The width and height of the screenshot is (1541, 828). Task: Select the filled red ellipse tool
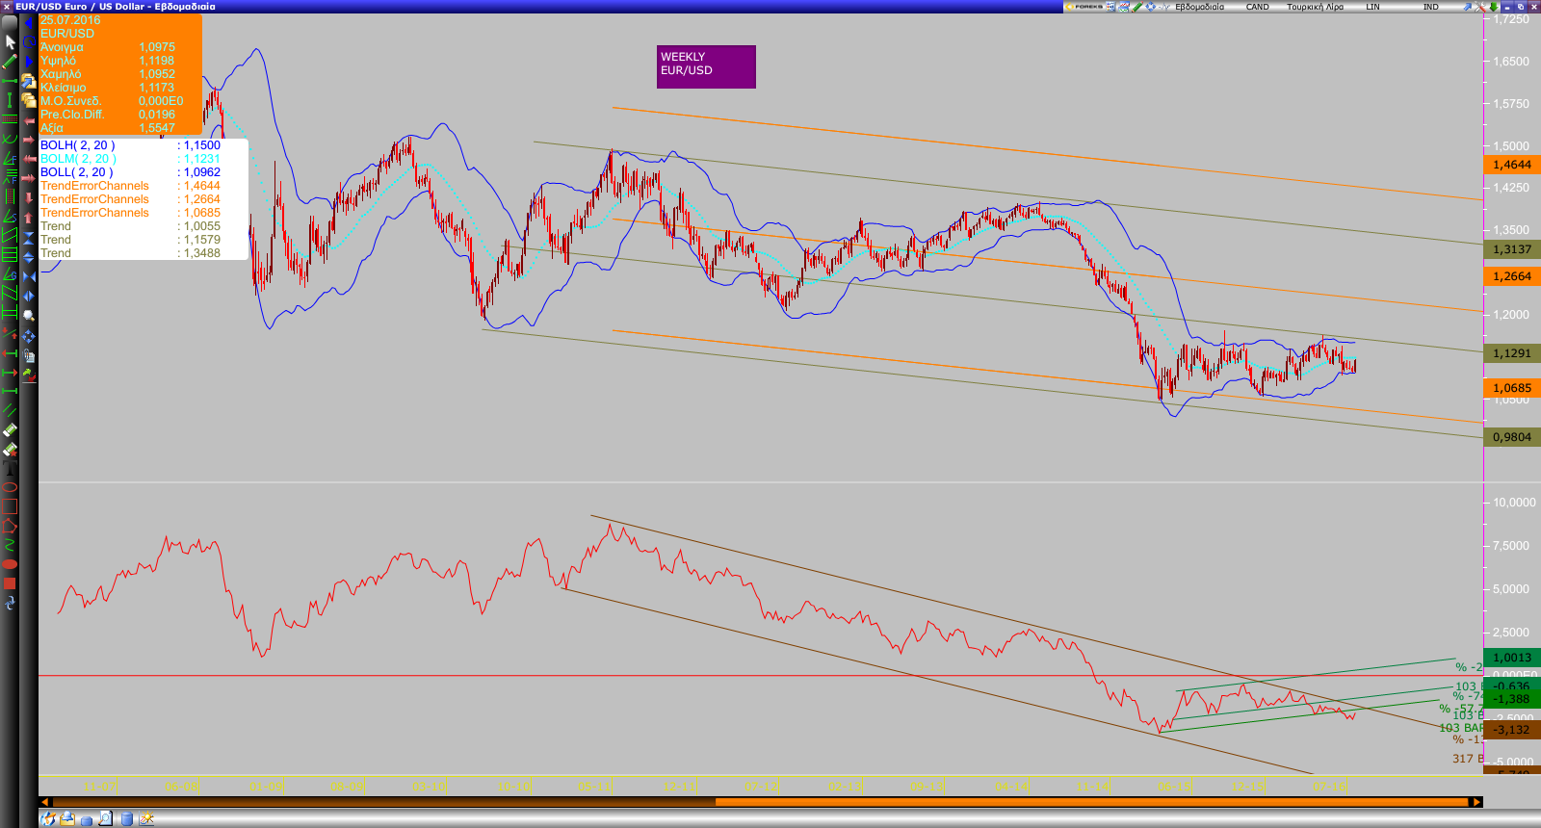(x=11, y=564)
